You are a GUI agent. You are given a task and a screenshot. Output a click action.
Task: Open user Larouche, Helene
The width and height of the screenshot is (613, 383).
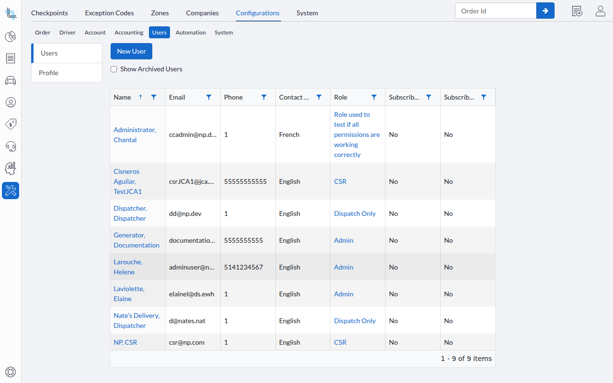128,267
